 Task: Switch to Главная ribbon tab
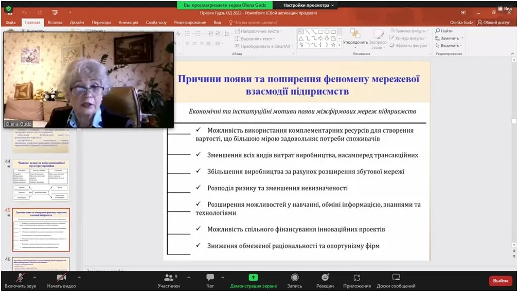pyautogui.click(x=32, y=23)
